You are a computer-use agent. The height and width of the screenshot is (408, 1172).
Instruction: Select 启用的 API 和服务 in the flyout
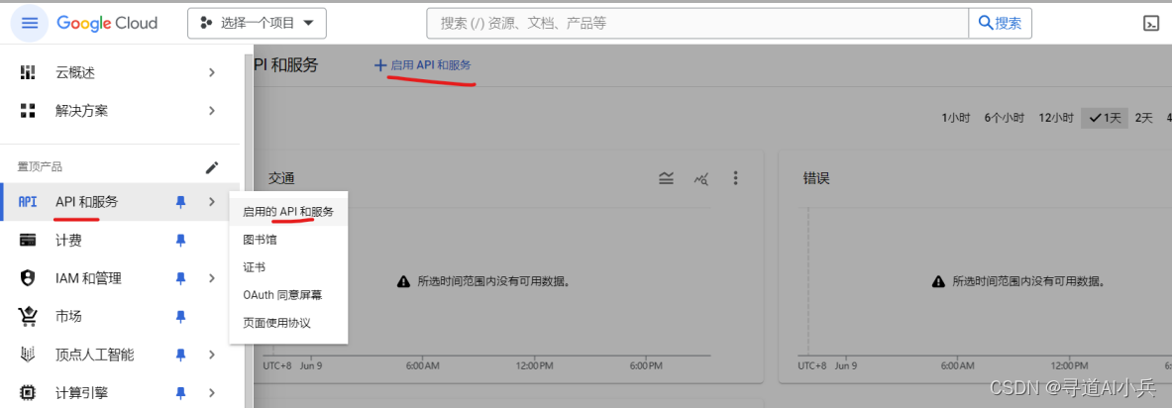(x=288, y=212)
